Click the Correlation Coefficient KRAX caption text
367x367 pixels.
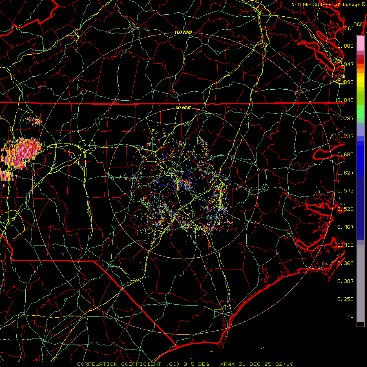click(185, 364)
